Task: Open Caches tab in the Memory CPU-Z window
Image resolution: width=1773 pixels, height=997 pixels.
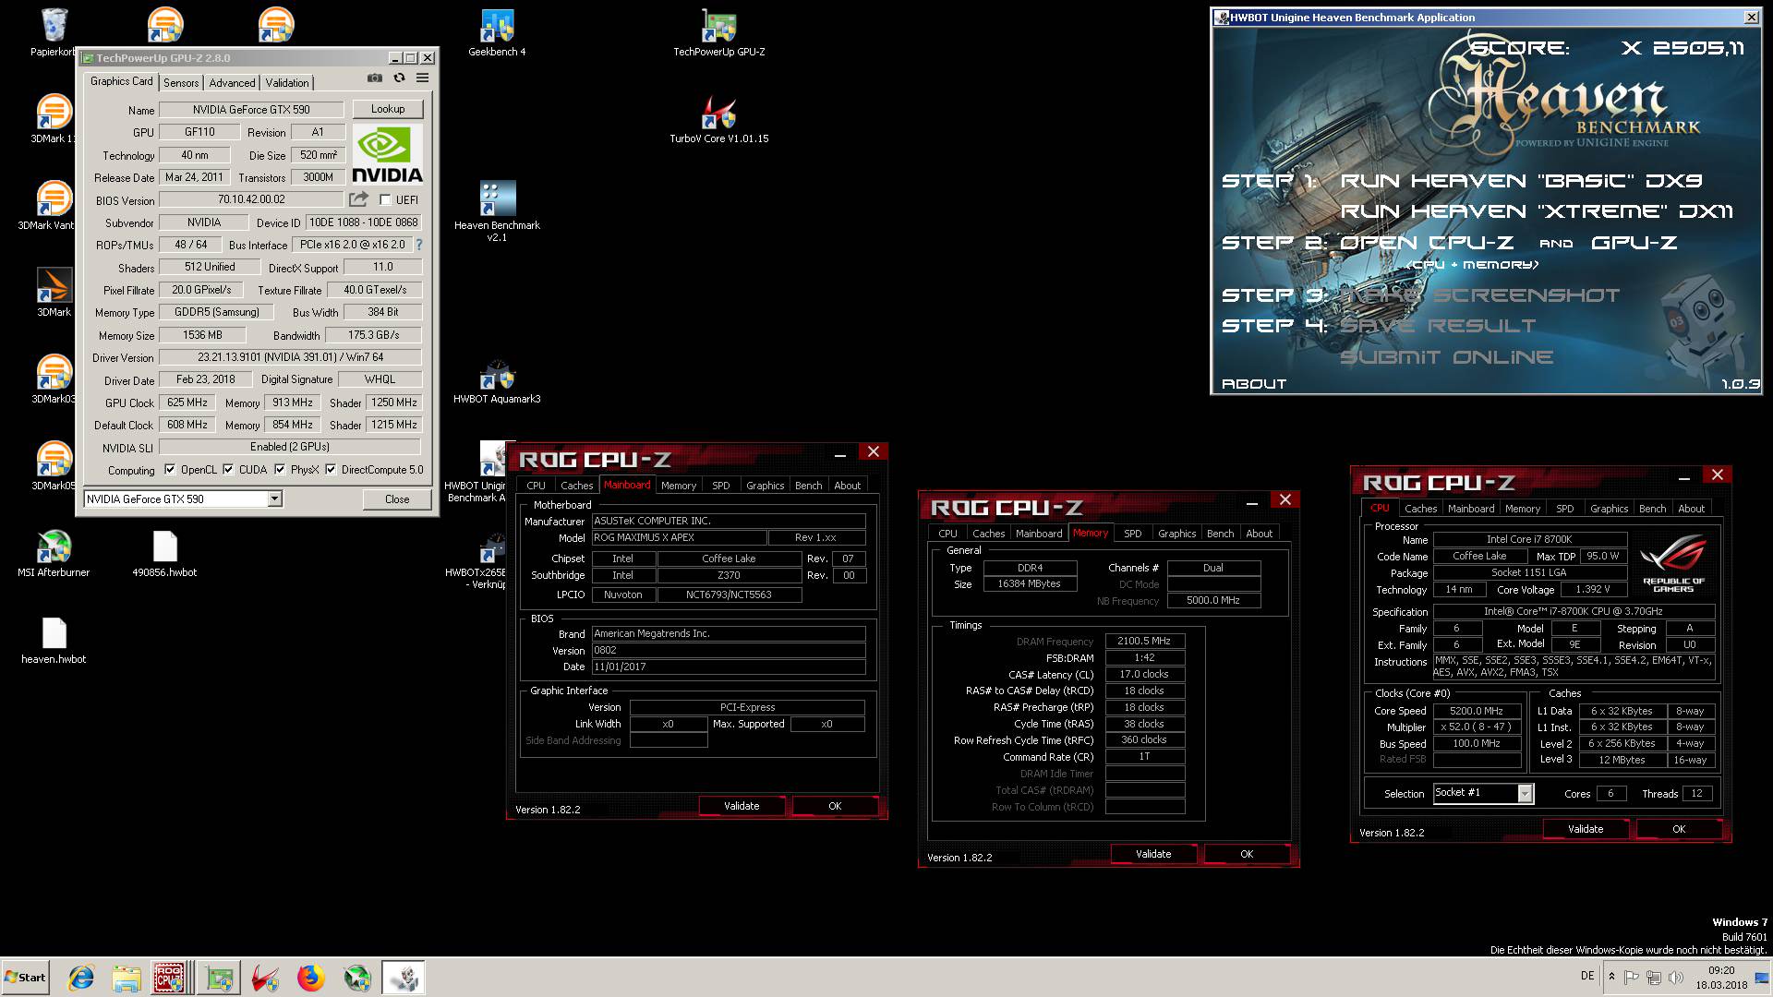Action: [988, 534]
